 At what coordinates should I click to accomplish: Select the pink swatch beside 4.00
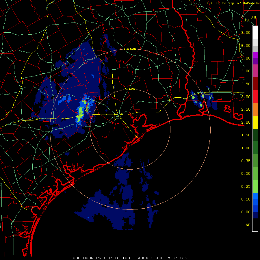255,71
